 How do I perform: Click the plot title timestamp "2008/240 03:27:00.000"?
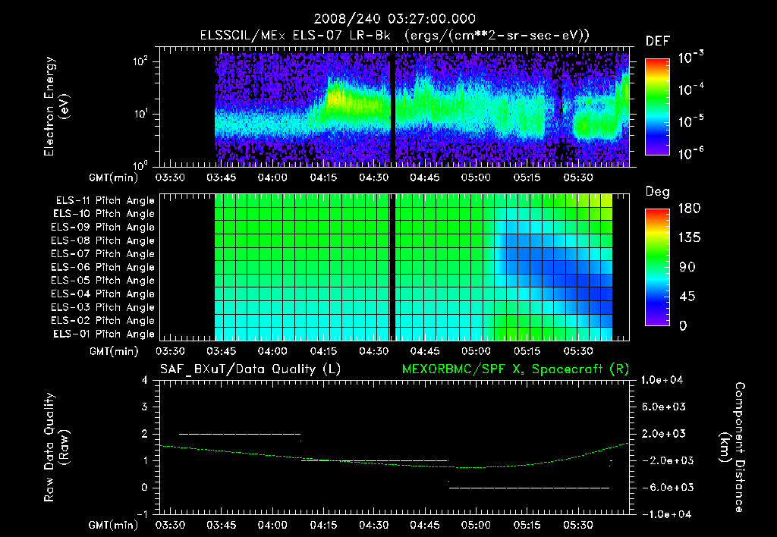click(395, 19)
